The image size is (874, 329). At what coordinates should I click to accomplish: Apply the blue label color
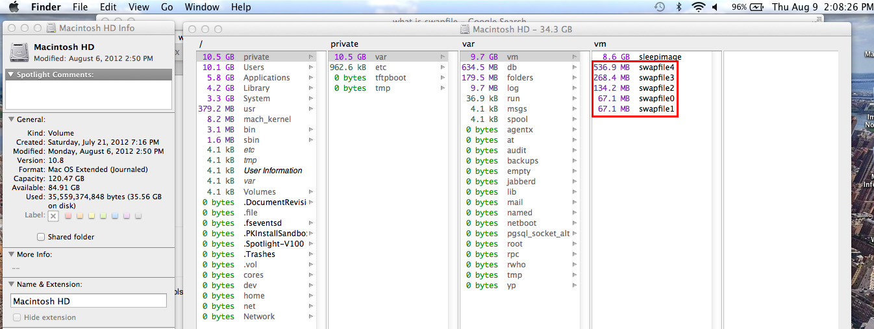(115, 215)
